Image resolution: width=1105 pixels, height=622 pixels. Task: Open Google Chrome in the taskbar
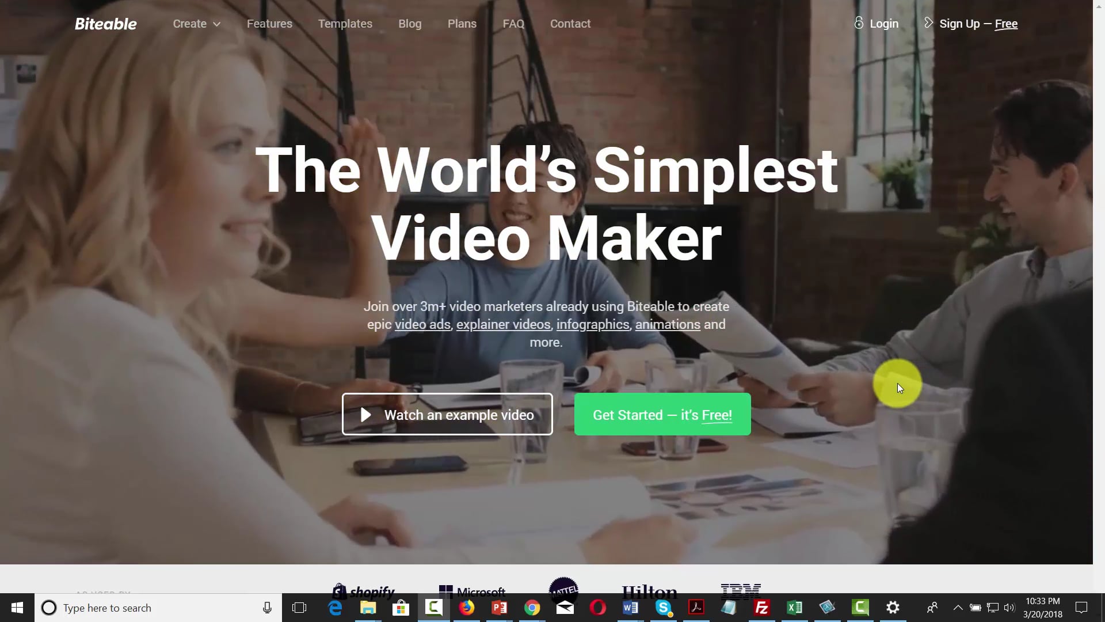[531, 608]
